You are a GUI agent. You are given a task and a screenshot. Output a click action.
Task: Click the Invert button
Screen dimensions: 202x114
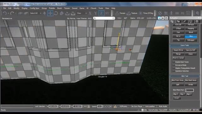tap(177, 98)
